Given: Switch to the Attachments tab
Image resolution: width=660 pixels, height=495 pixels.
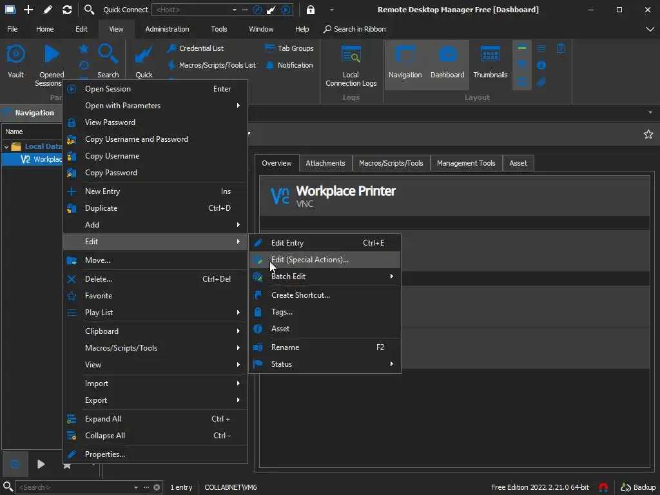Looking at the screenshot, I should pos(325,163).
